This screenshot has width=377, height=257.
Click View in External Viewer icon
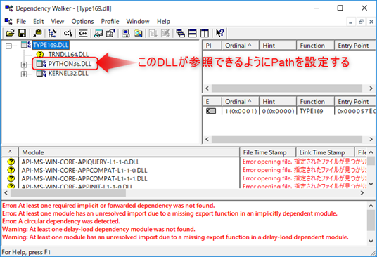click(98, 33)
